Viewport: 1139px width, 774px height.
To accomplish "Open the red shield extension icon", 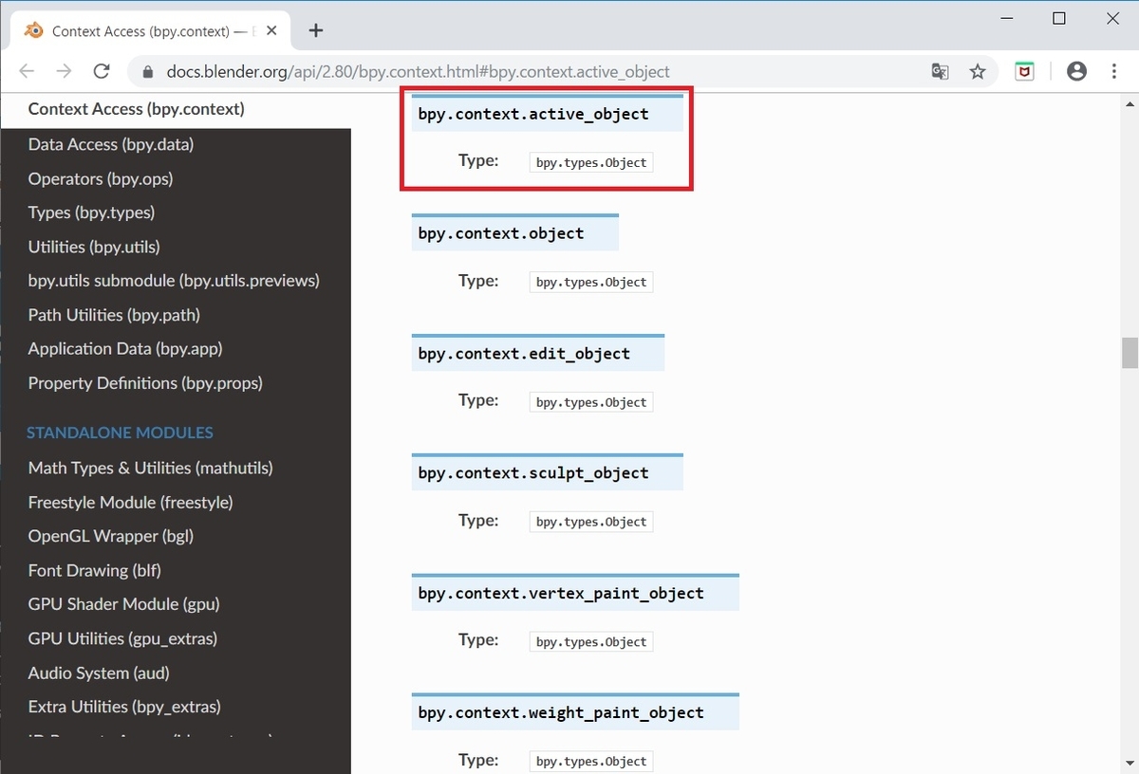I will point(1025,71).
